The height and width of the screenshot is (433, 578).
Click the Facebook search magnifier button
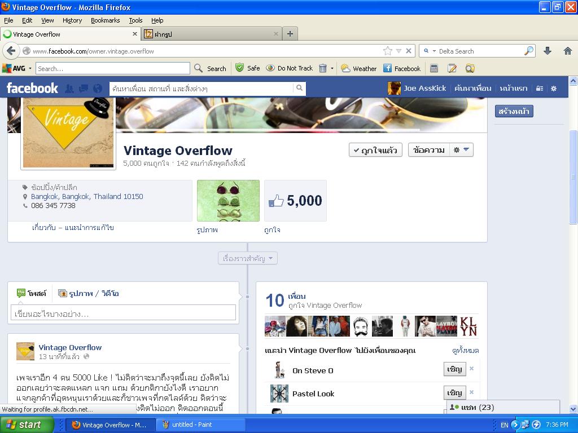click(299, 88)
